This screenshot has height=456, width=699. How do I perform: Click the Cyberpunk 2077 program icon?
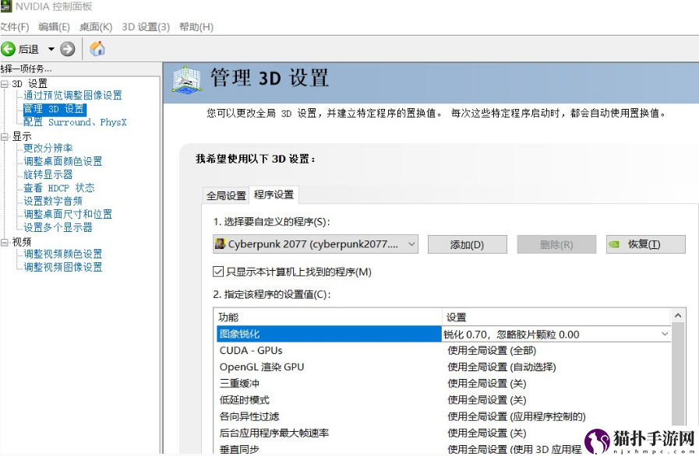click(x=220, y=244)
